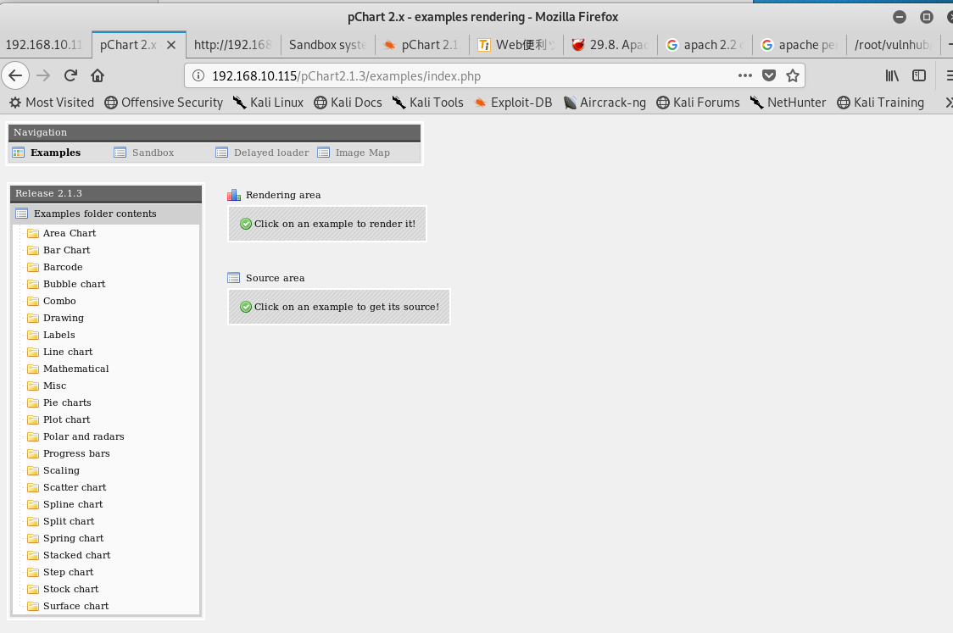Switch to the Exploit-DB pChart 2.1 tab
The height and width of the screenshot is (633, 953).
click(x=422, y=45)
